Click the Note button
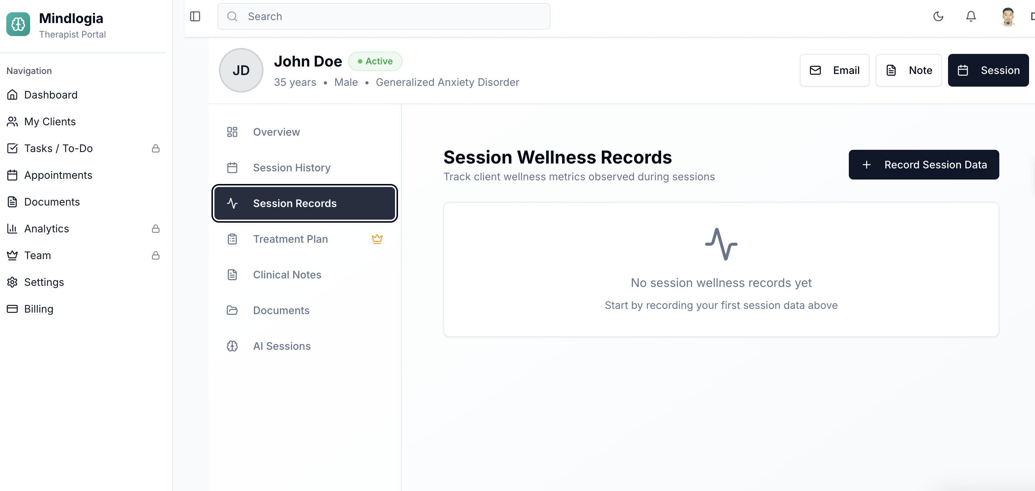This screenshot has width=1035, height=491. coord(908,70)
